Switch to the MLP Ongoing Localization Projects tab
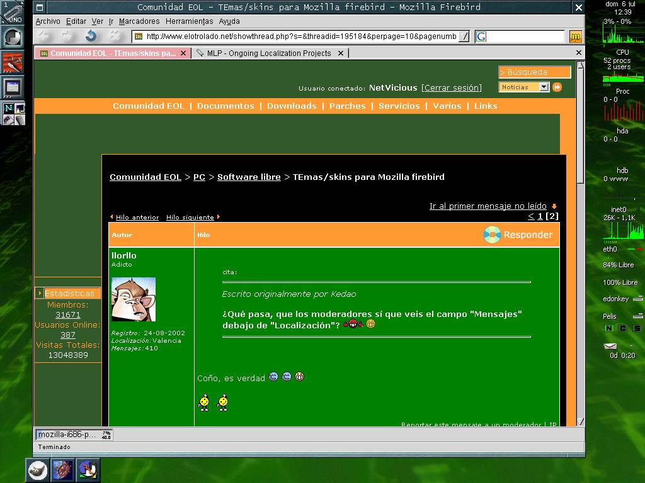Screen dimensions: 645x483 coord(269,53)
